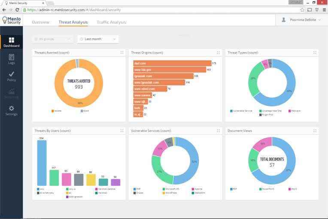Click the shield extension icon in Chrome
Viewport: 328px width, 219px height.
coord(317,9)
